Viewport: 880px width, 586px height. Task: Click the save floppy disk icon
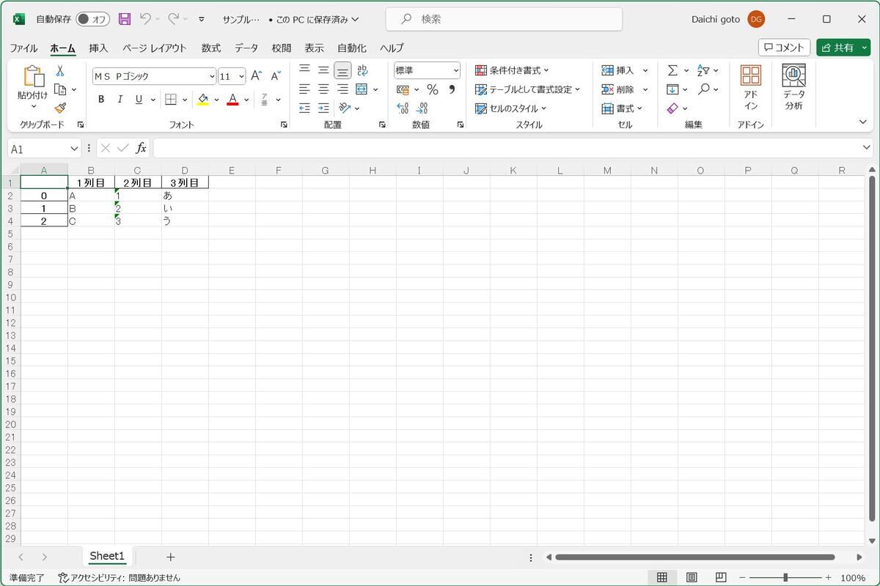point(125,19)
